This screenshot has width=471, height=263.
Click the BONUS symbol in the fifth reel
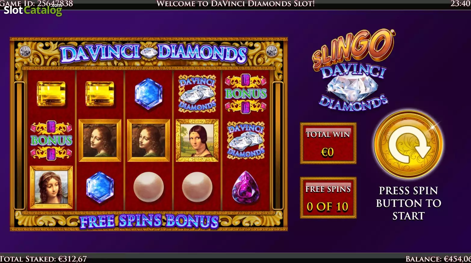[246, 94]
